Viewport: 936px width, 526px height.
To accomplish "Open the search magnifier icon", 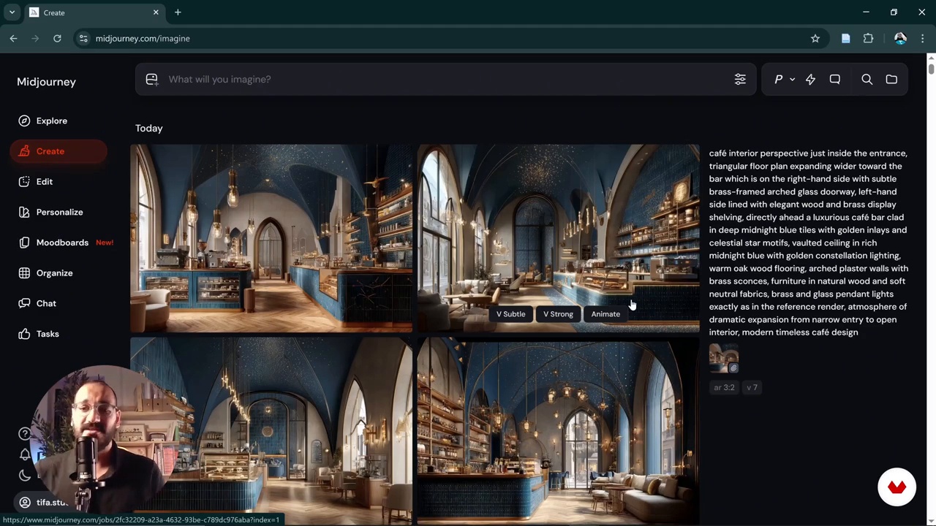I will coord(867,79).
